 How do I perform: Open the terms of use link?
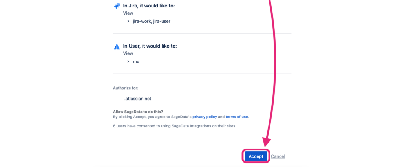tap(237, 117)
